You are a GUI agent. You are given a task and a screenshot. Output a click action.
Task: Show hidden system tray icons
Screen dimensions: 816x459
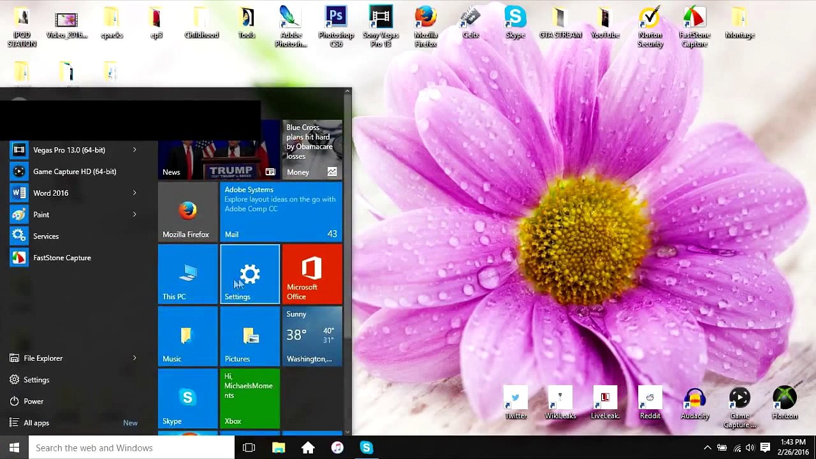click(707, 448)
